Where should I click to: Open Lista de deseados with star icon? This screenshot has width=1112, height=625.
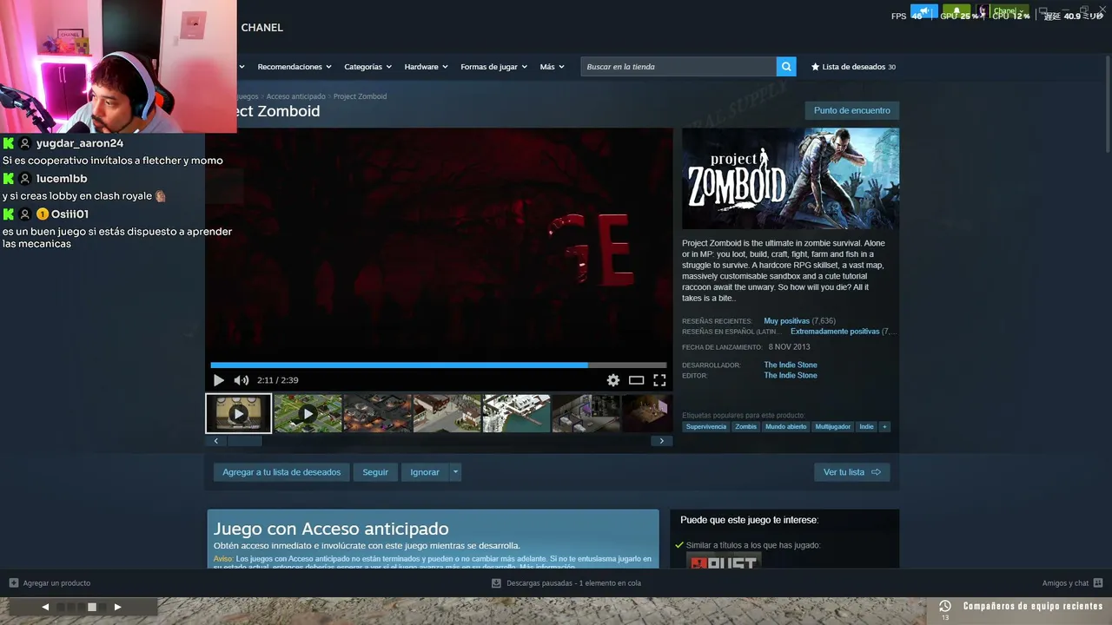(853, 67)
